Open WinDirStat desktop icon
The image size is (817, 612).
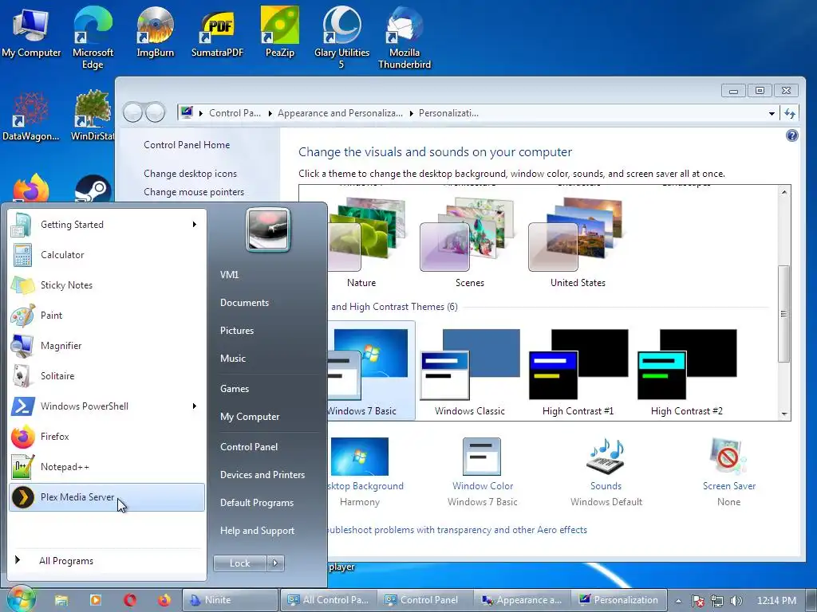coord(93,116)
